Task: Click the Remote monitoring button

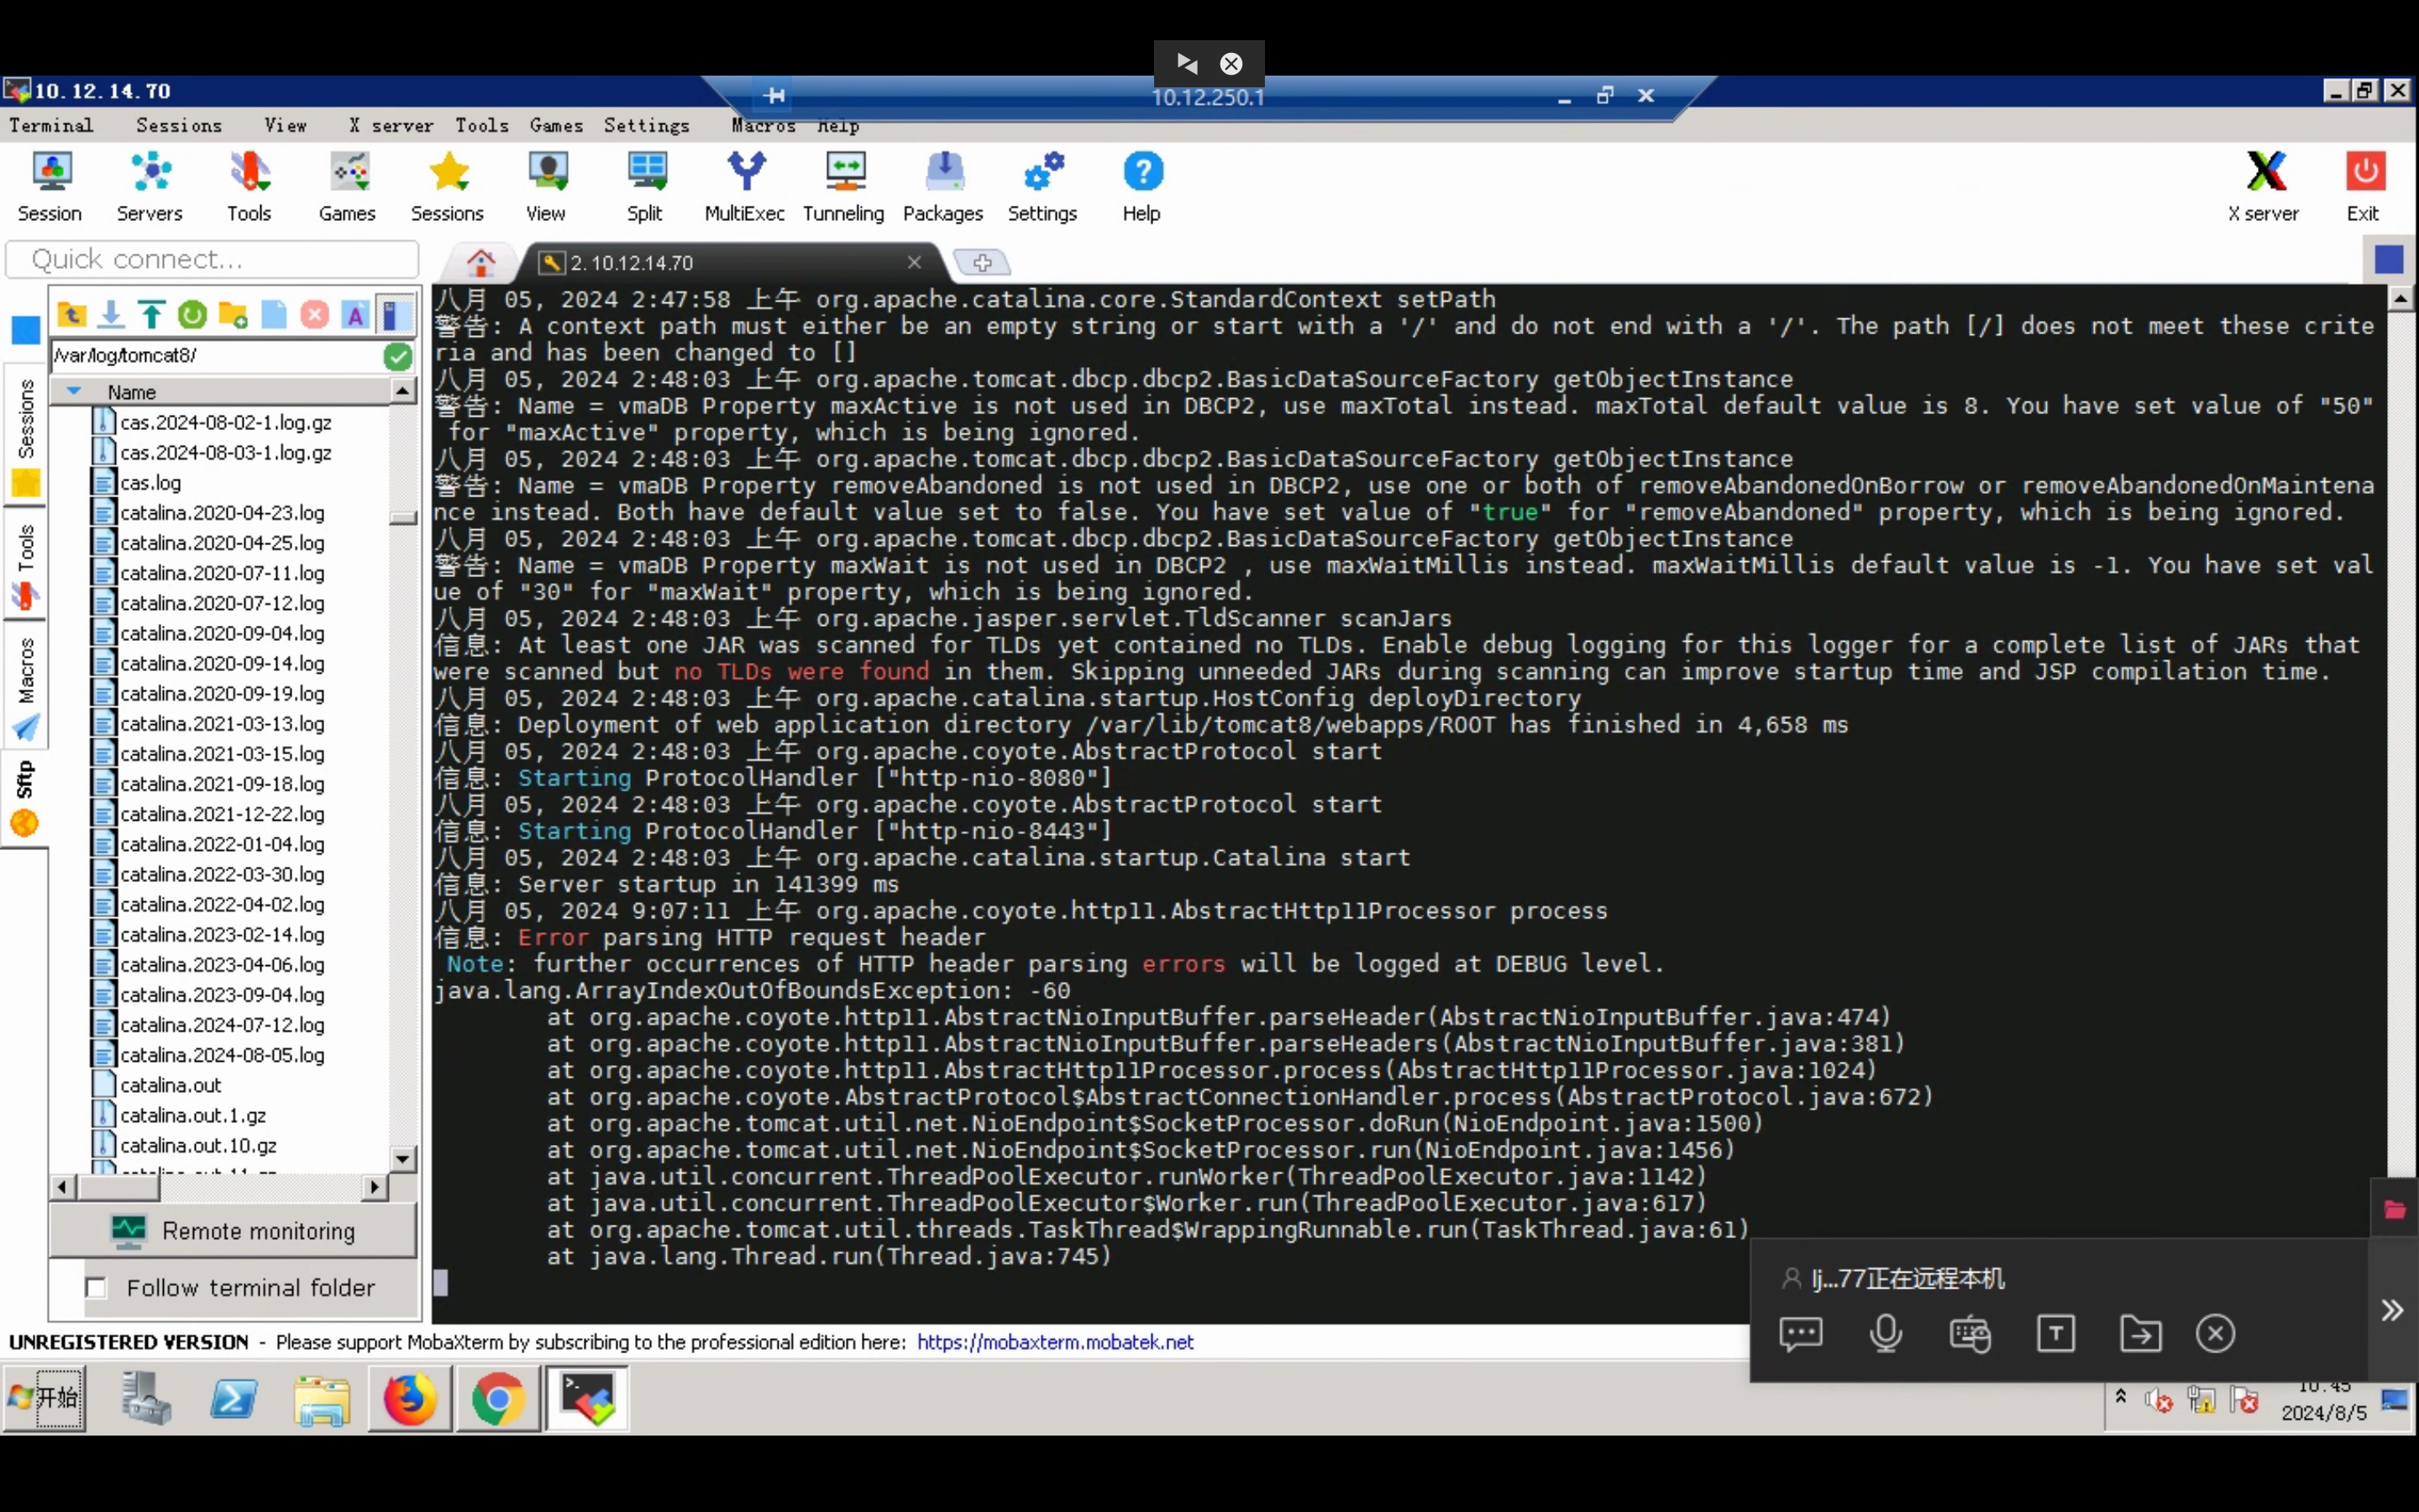Action: click(x=234, y=1231)
